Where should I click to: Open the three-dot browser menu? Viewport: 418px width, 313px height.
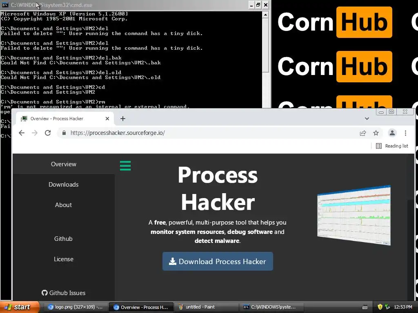(x=405, y=133)
